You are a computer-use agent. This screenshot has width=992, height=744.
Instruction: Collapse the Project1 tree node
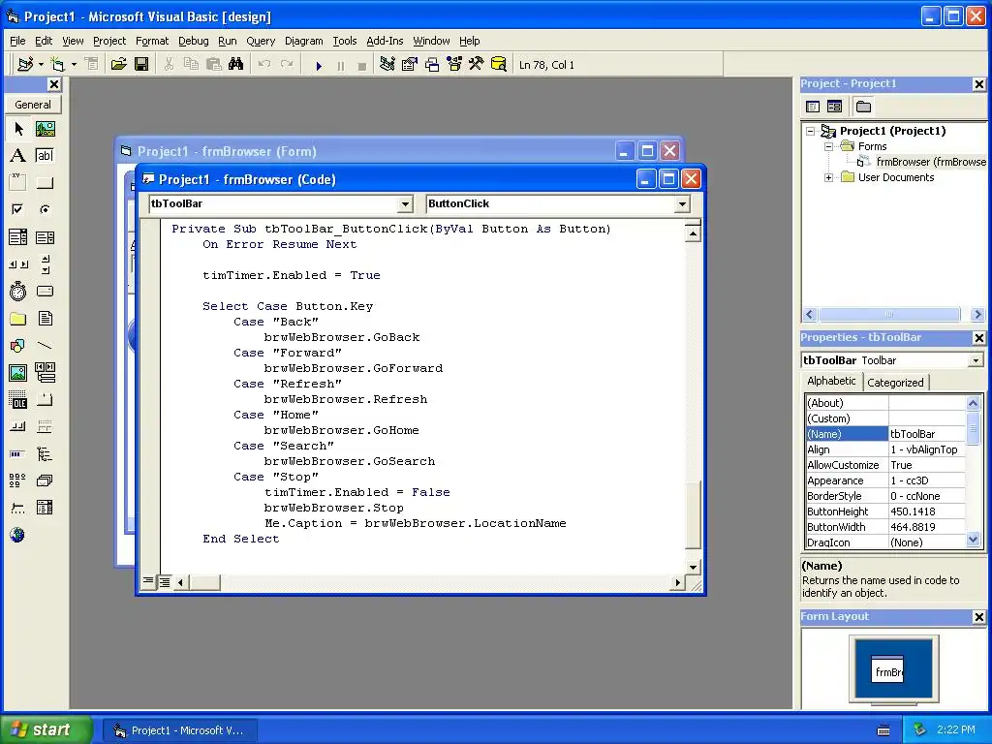(x=811, y=132)
